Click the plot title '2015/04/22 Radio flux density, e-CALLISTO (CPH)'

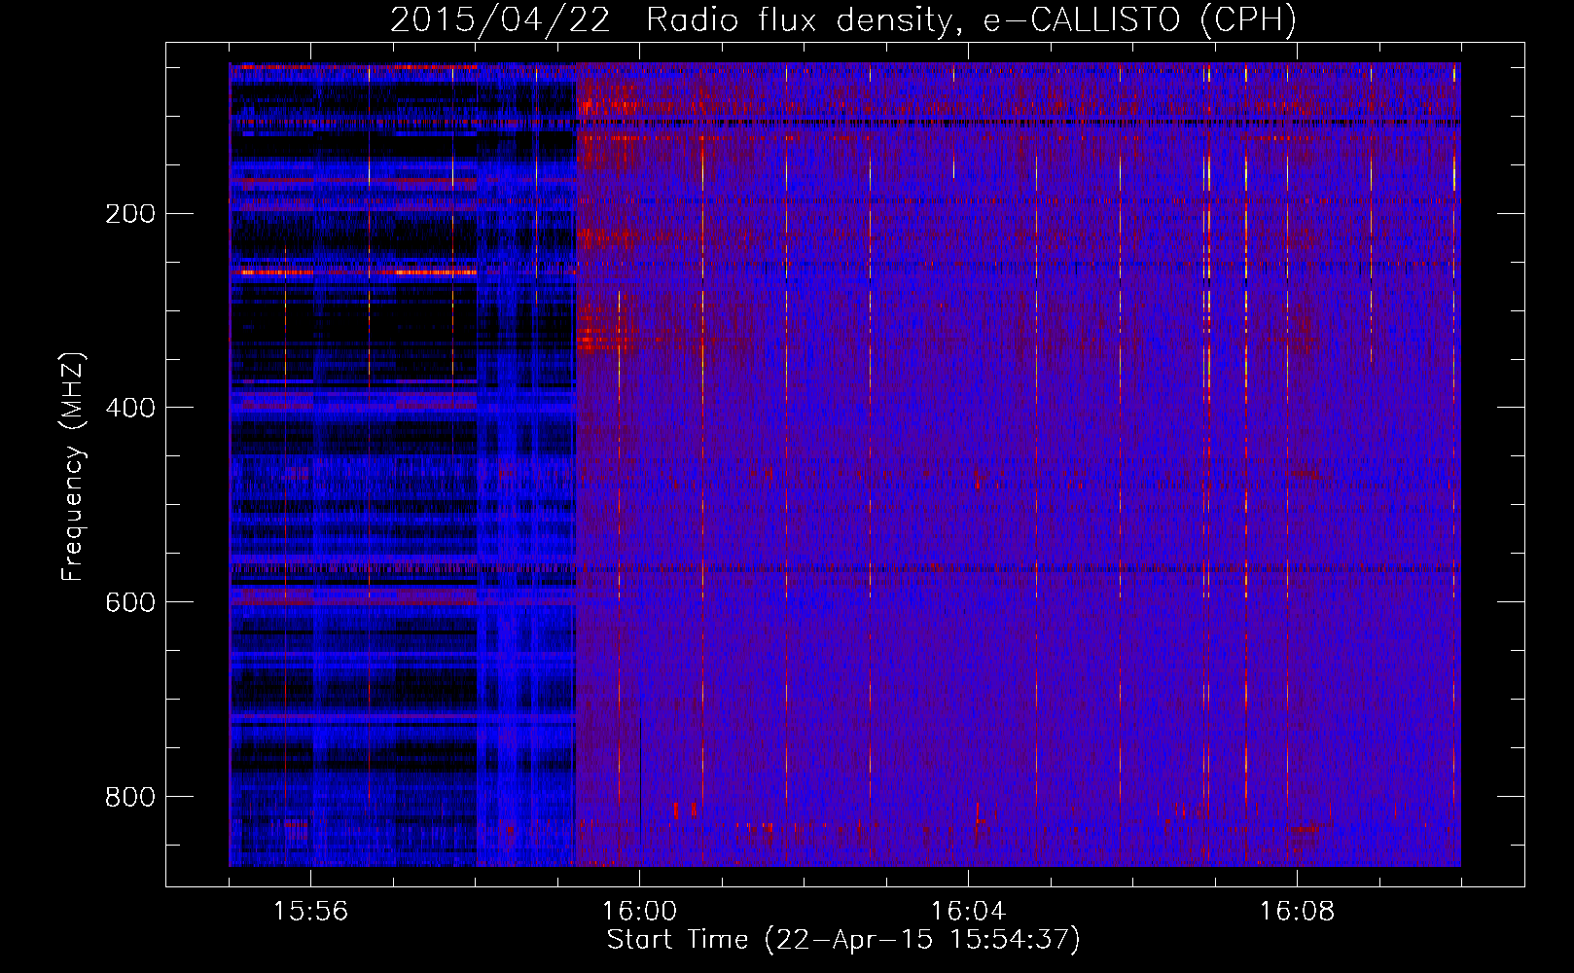coord(843,20)
